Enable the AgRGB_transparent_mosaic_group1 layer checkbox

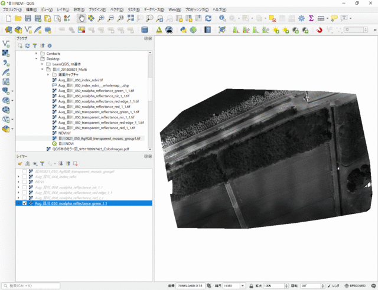[24, 172]
